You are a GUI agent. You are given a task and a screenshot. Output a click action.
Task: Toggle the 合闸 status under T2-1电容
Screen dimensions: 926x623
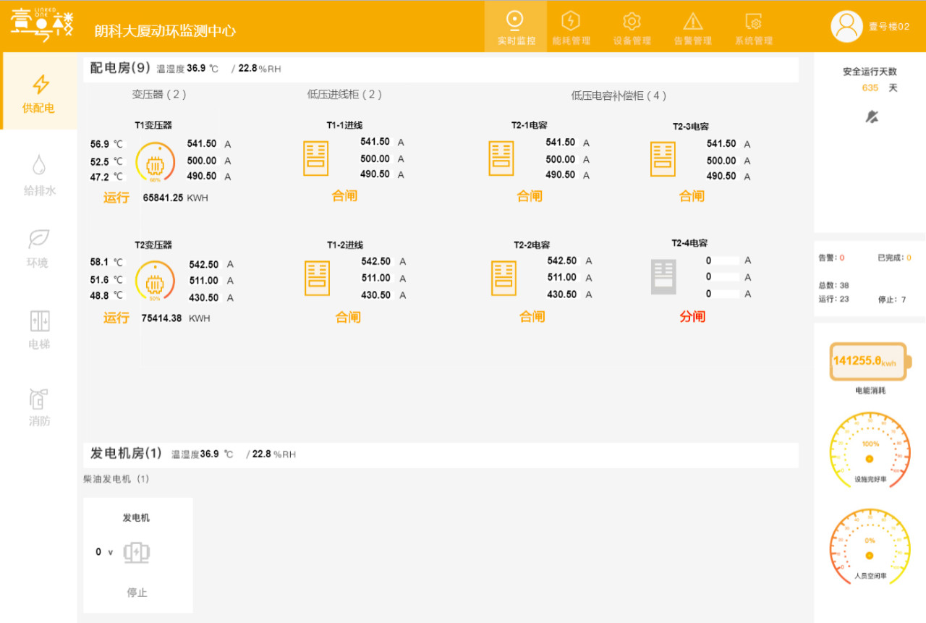pyautogui.click(x=530, y=196)
